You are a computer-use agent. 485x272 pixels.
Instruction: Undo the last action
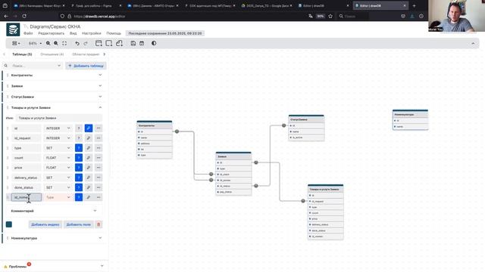(77, 44)
